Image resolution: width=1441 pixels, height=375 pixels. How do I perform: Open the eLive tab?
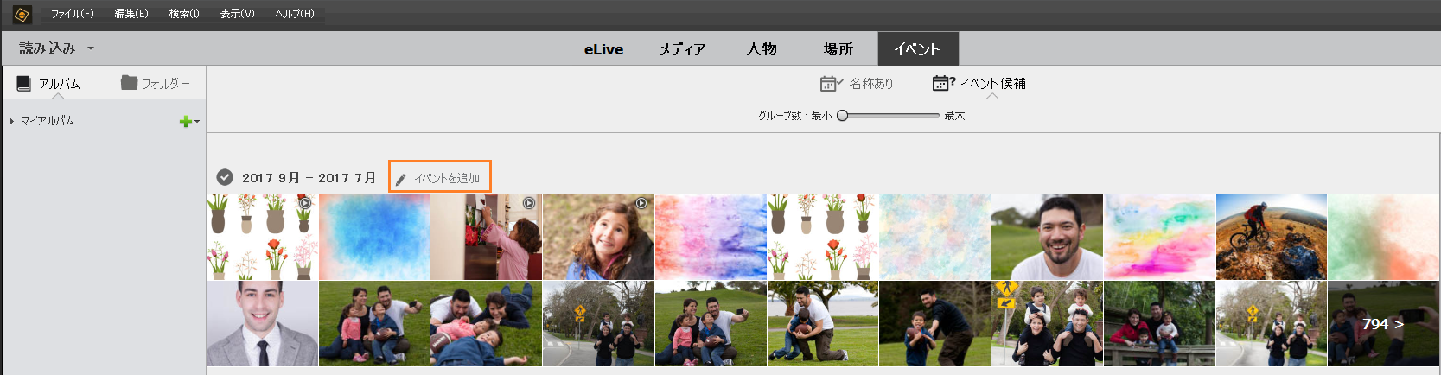[x=603, y=49]
